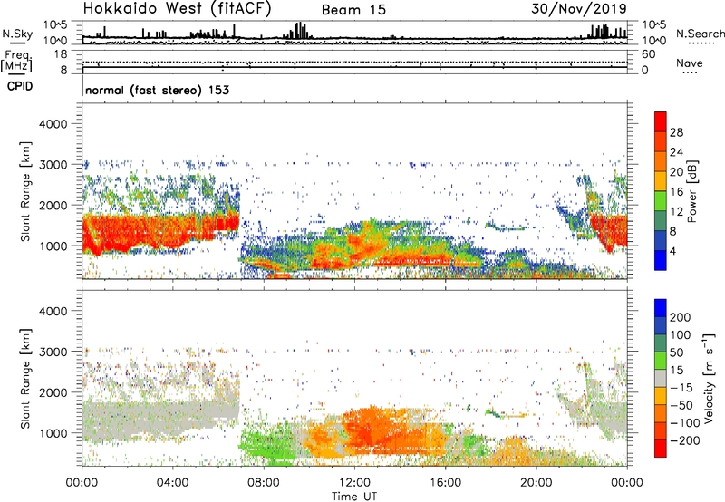The width and height of the screenshot is (725, 502).
Task: Click the "16" tick on Power colorbar
Action: click(676, 192)
